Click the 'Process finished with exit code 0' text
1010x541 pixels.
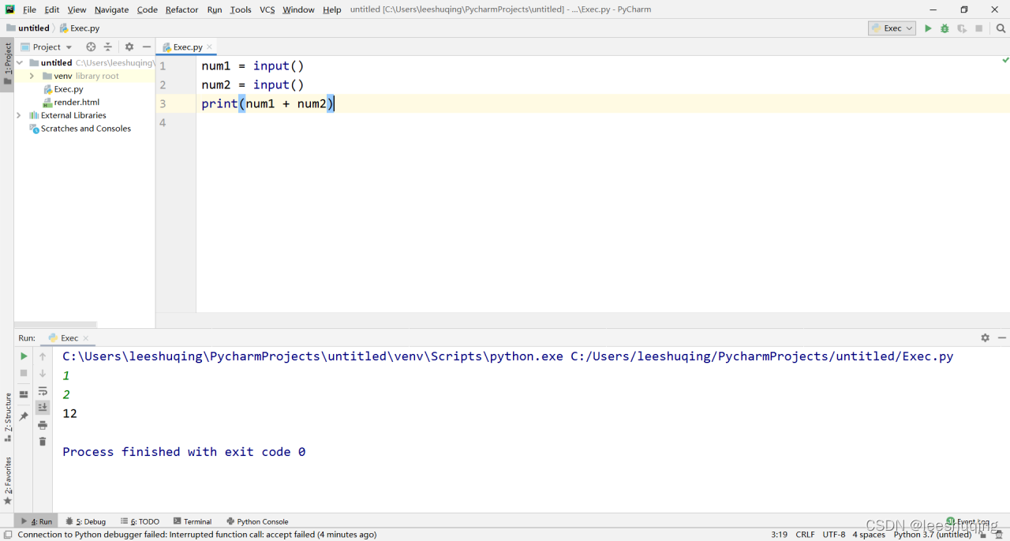(184, 452)
